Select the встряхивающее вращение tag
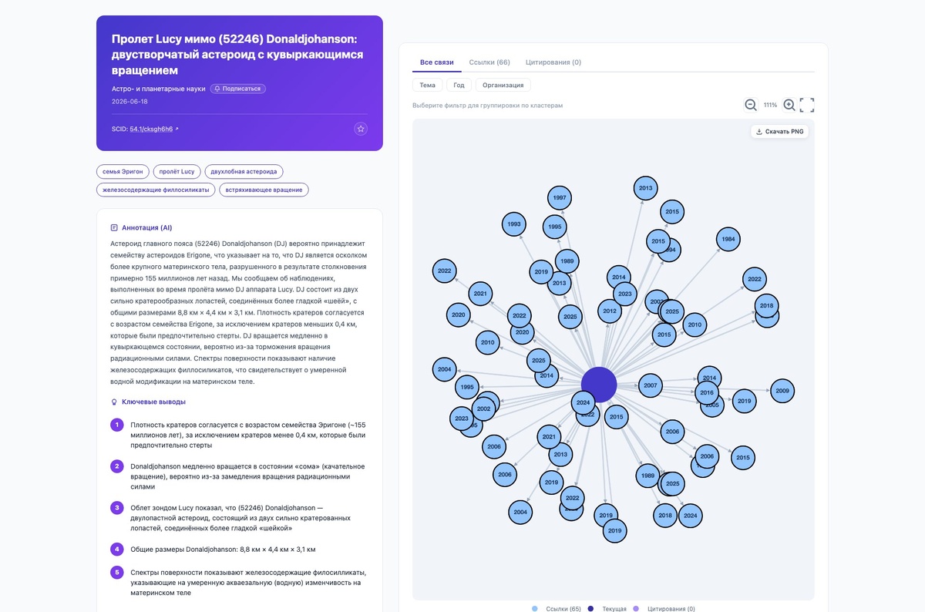The height and width of the screenshot is (612, 925). coord(264,190)
